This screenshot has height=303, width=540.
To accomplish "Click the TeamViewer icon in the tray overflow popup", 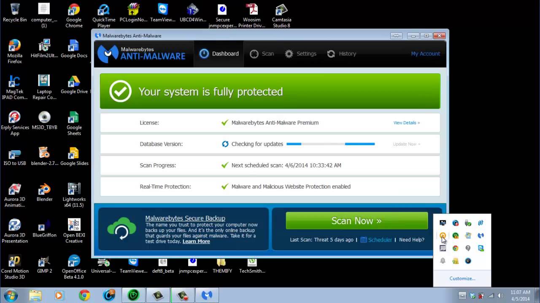I will (481, 248).
